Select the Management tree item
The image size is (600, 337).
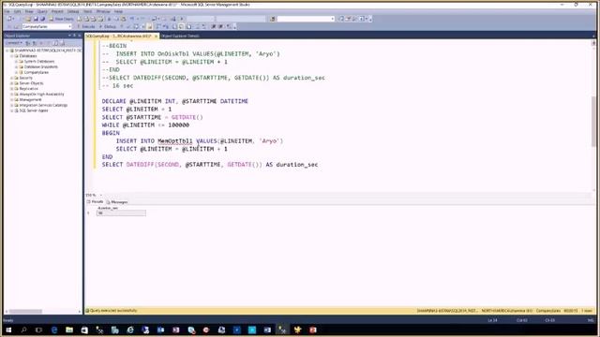pos(30,99)
